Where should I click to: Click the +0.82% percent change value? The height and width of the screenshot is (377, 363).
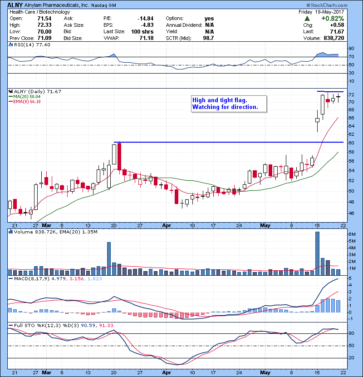[x=333, y=19]
